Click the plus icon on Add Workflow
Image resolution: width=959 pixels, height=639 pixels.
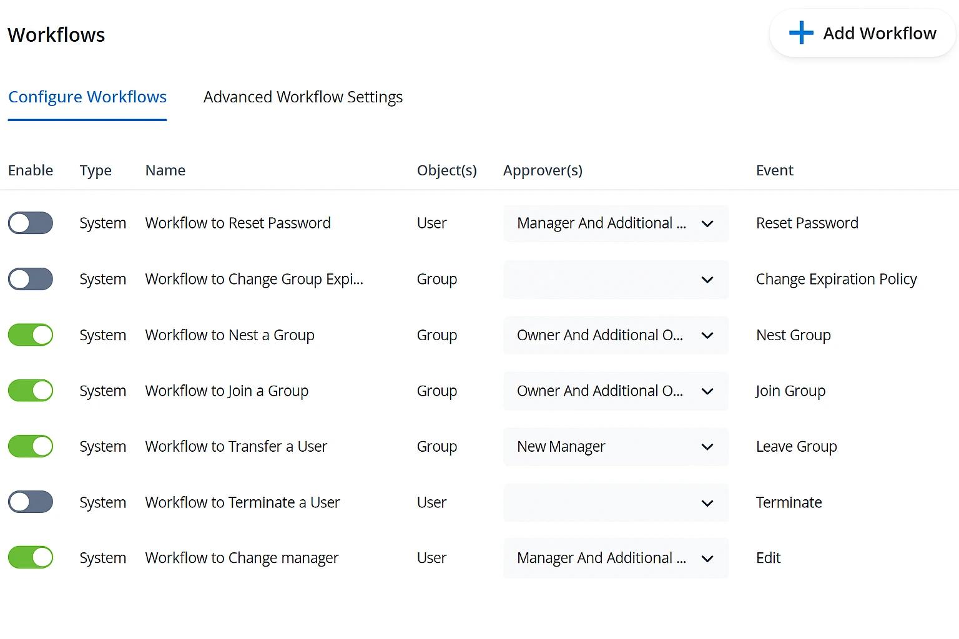click(800, 33)
